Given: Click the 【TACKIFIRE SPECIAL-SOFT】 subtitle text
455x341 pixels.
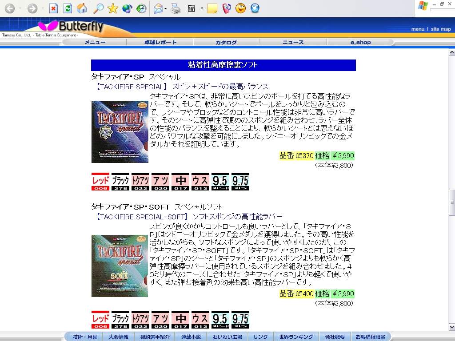Looking at the screenshot, I should coord(141,217).
